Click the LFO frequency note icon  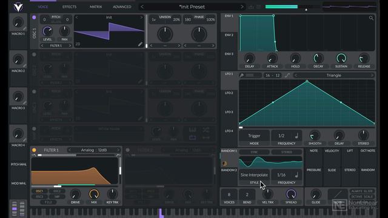click(x=296, y=136)
